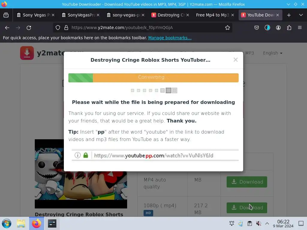Reload the current page
This screenshot has width=307, height=230.
click(29, 28)
